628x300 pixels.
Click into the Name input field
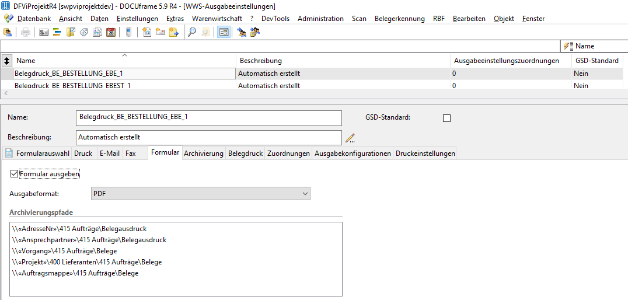tap(209, 118)
